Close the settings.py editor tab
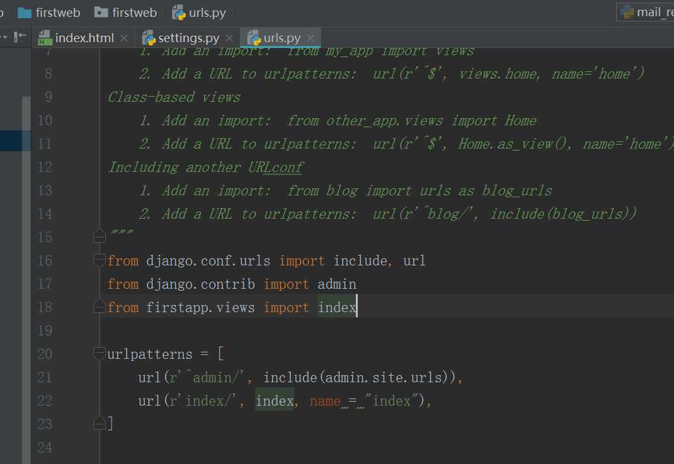The image size is (674, 464). click(x=230, y=38)
